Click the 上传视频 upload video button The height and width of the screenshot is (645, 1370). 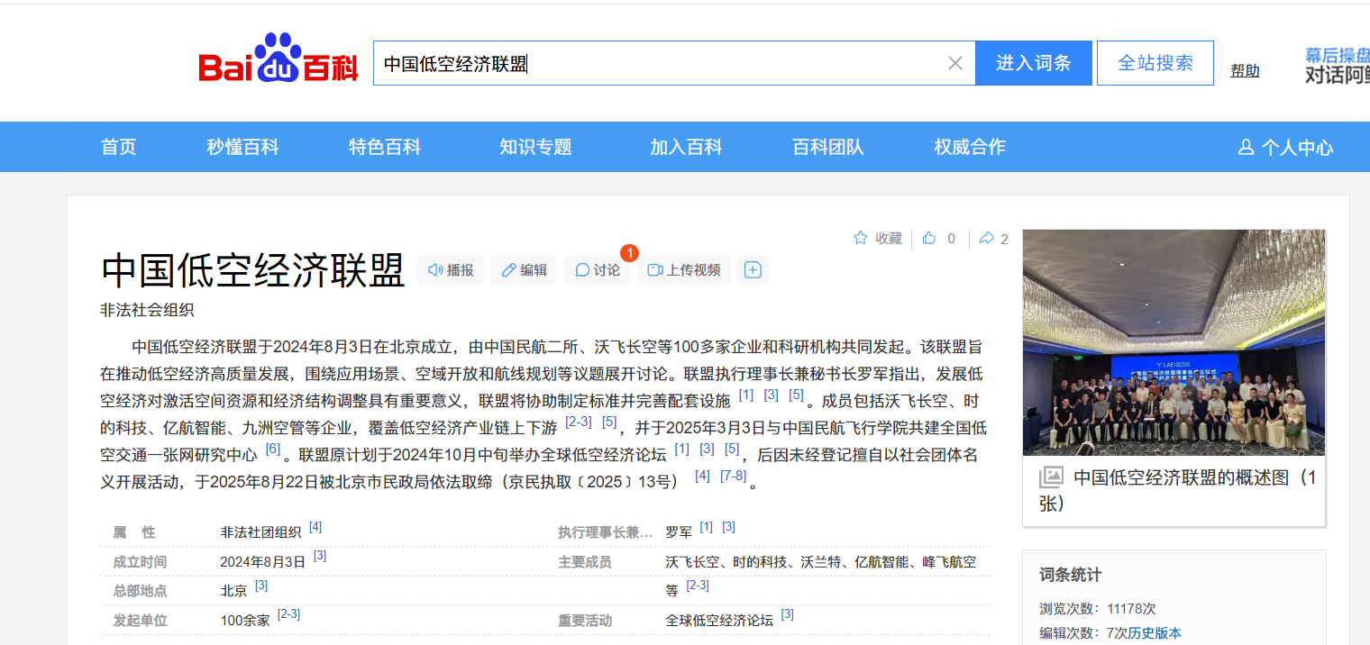click(x=684, y=270)
